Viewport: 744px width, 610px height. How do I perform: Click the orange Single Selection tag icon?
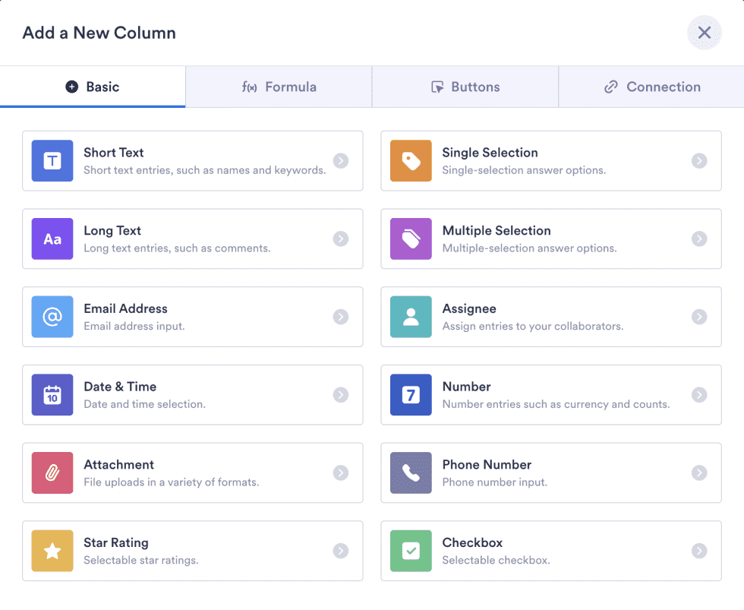tap(411, 161)
